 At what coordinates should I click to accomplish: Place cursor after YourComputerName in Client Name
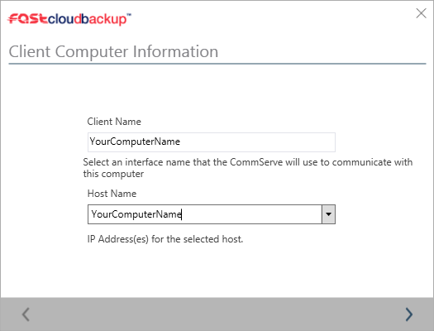(x=180, y=142)
